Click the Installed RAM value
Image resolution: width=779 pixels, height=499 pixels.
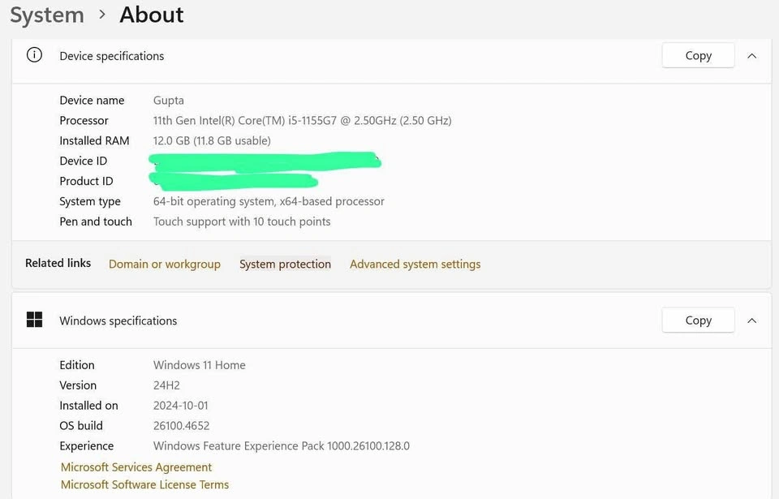pos(212,140)
